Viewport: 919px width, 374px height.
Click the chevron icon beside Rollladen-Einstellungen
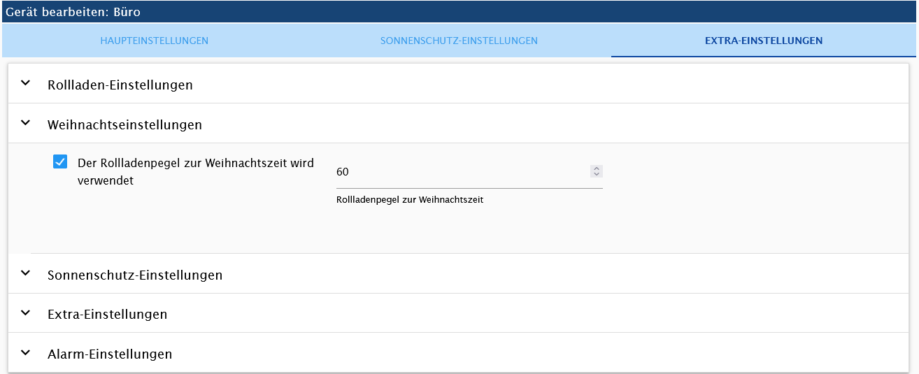tap(26, 83)
